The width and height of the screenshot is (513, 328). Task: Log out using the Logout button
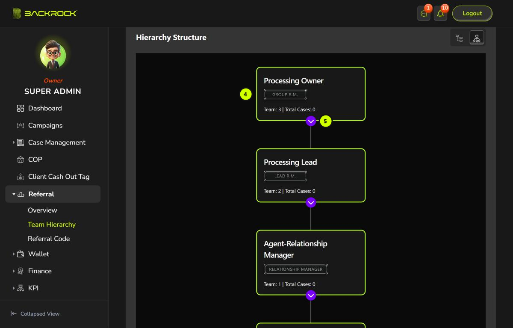point(472,13)
